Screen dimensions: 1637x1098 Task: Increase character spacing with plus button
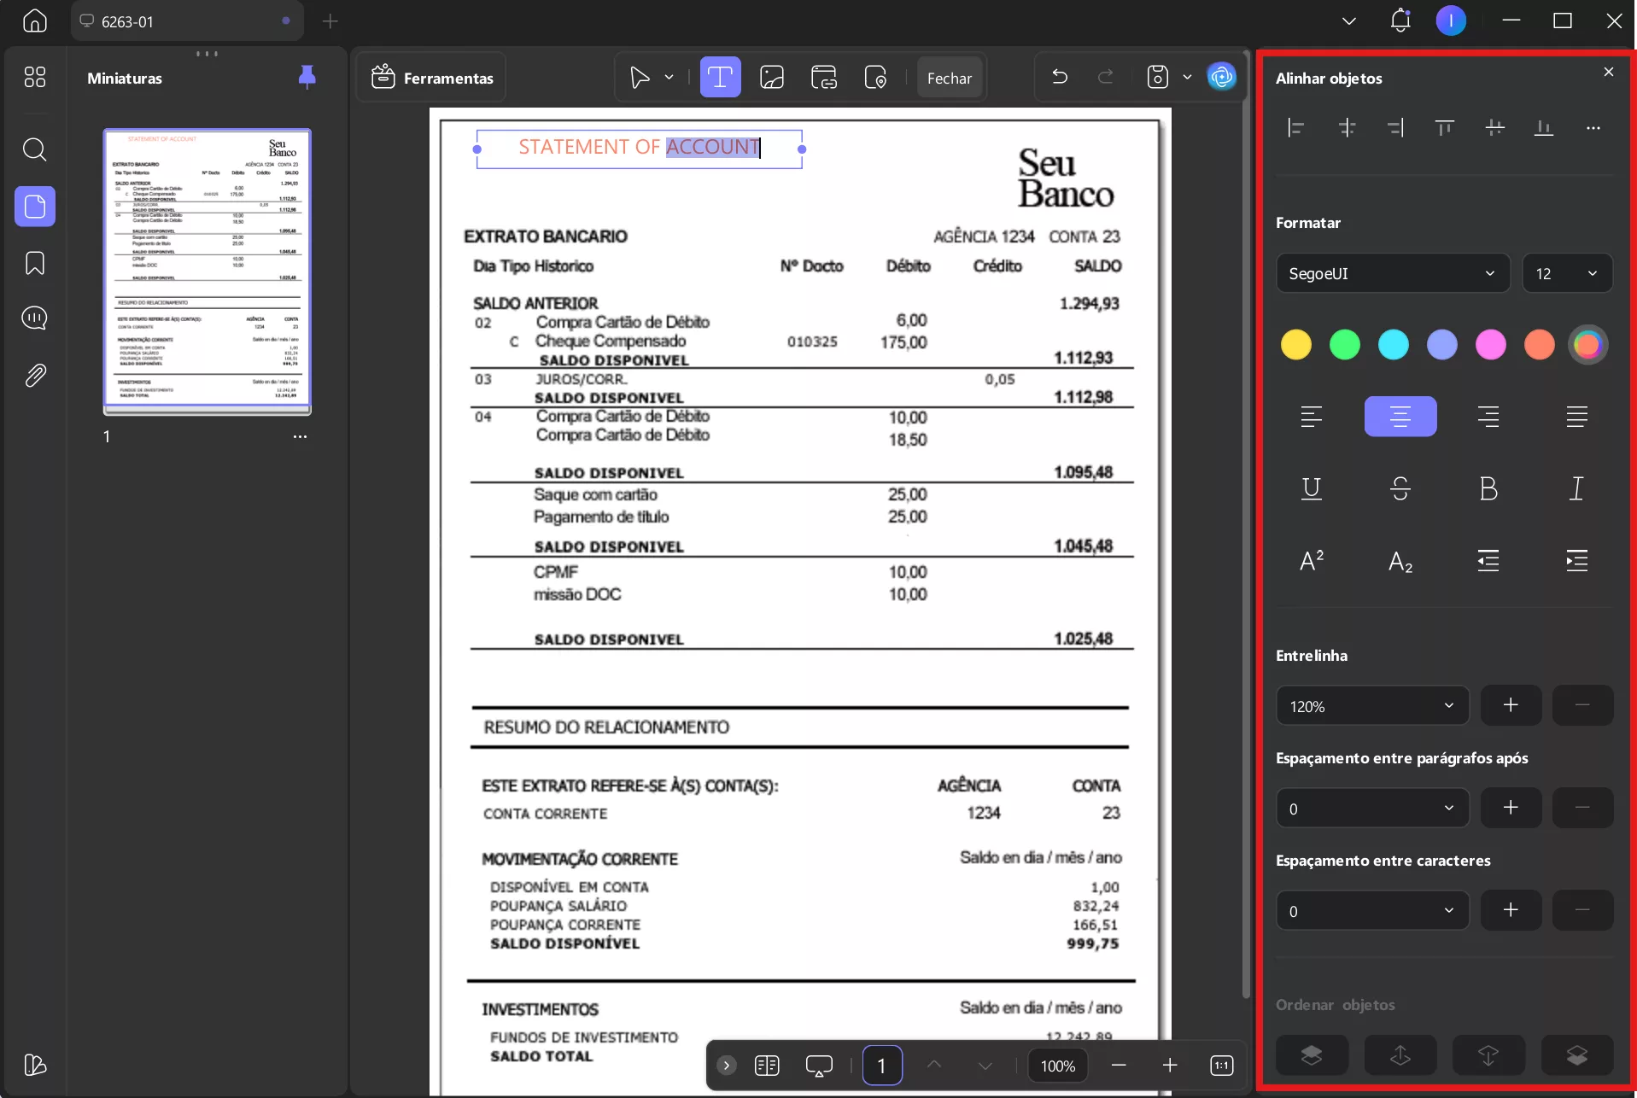click(1510, 910)
